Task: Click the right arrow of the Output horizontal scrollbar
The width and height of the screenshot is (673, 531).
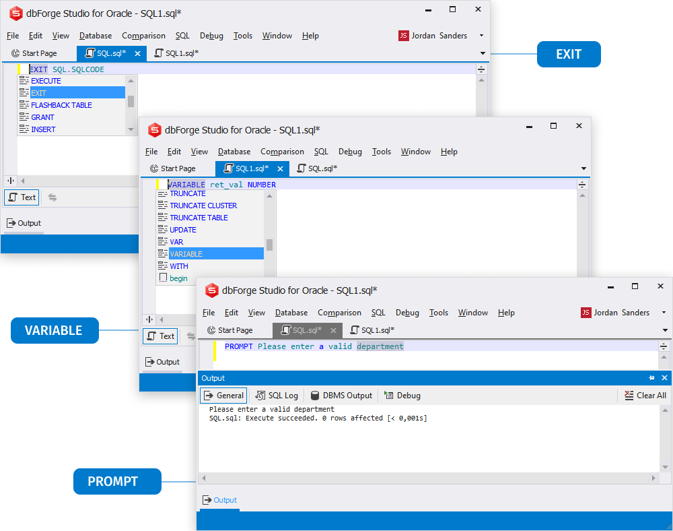Action: 653,478
